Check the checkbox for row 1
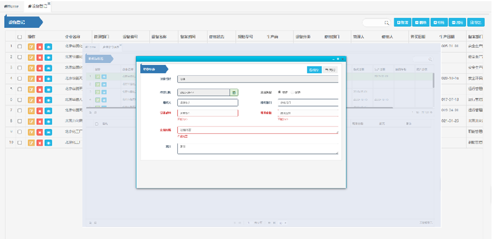 click(x=20, y=46)
